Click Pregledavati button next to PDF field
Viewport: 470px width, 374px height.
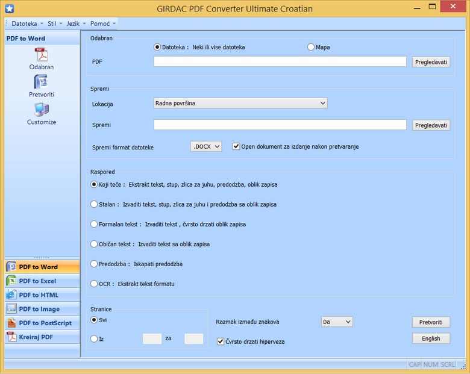point(431,62)
